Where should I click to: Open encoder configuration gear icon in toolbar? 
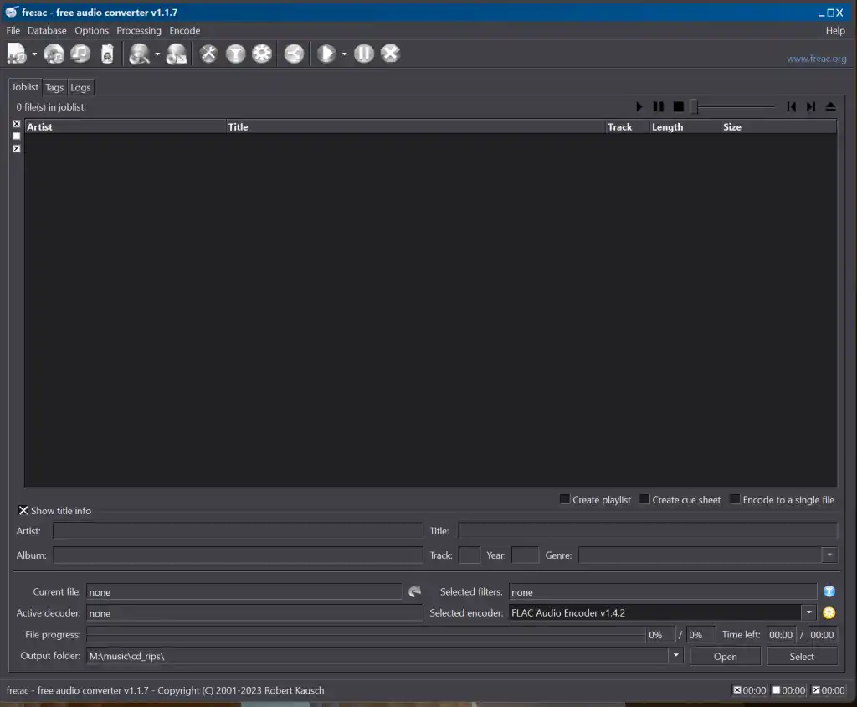(262, 54)
